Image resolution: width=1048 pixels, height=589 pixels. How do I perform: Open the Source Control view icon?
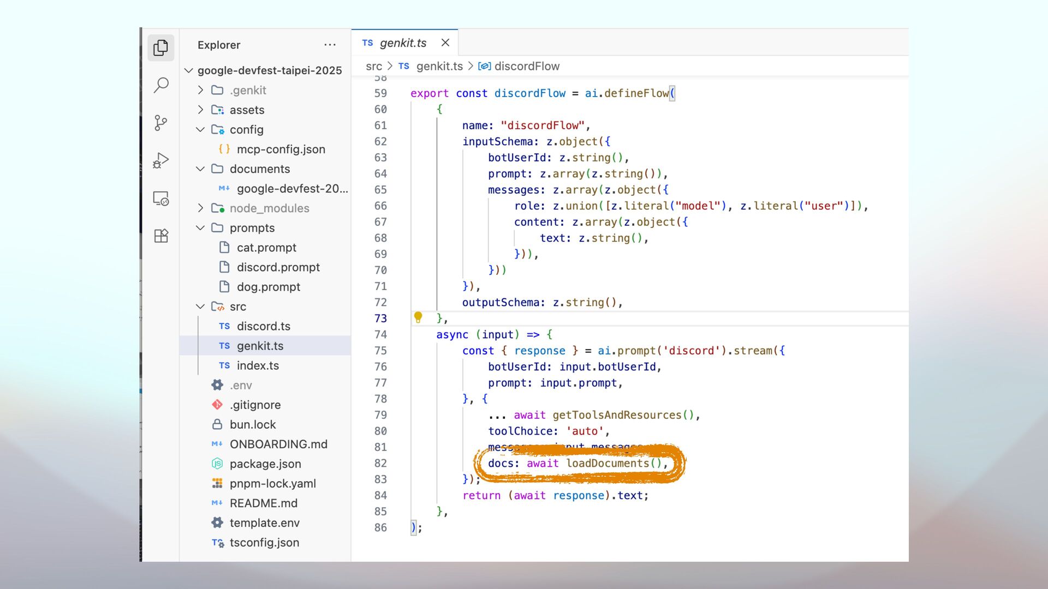160,123
